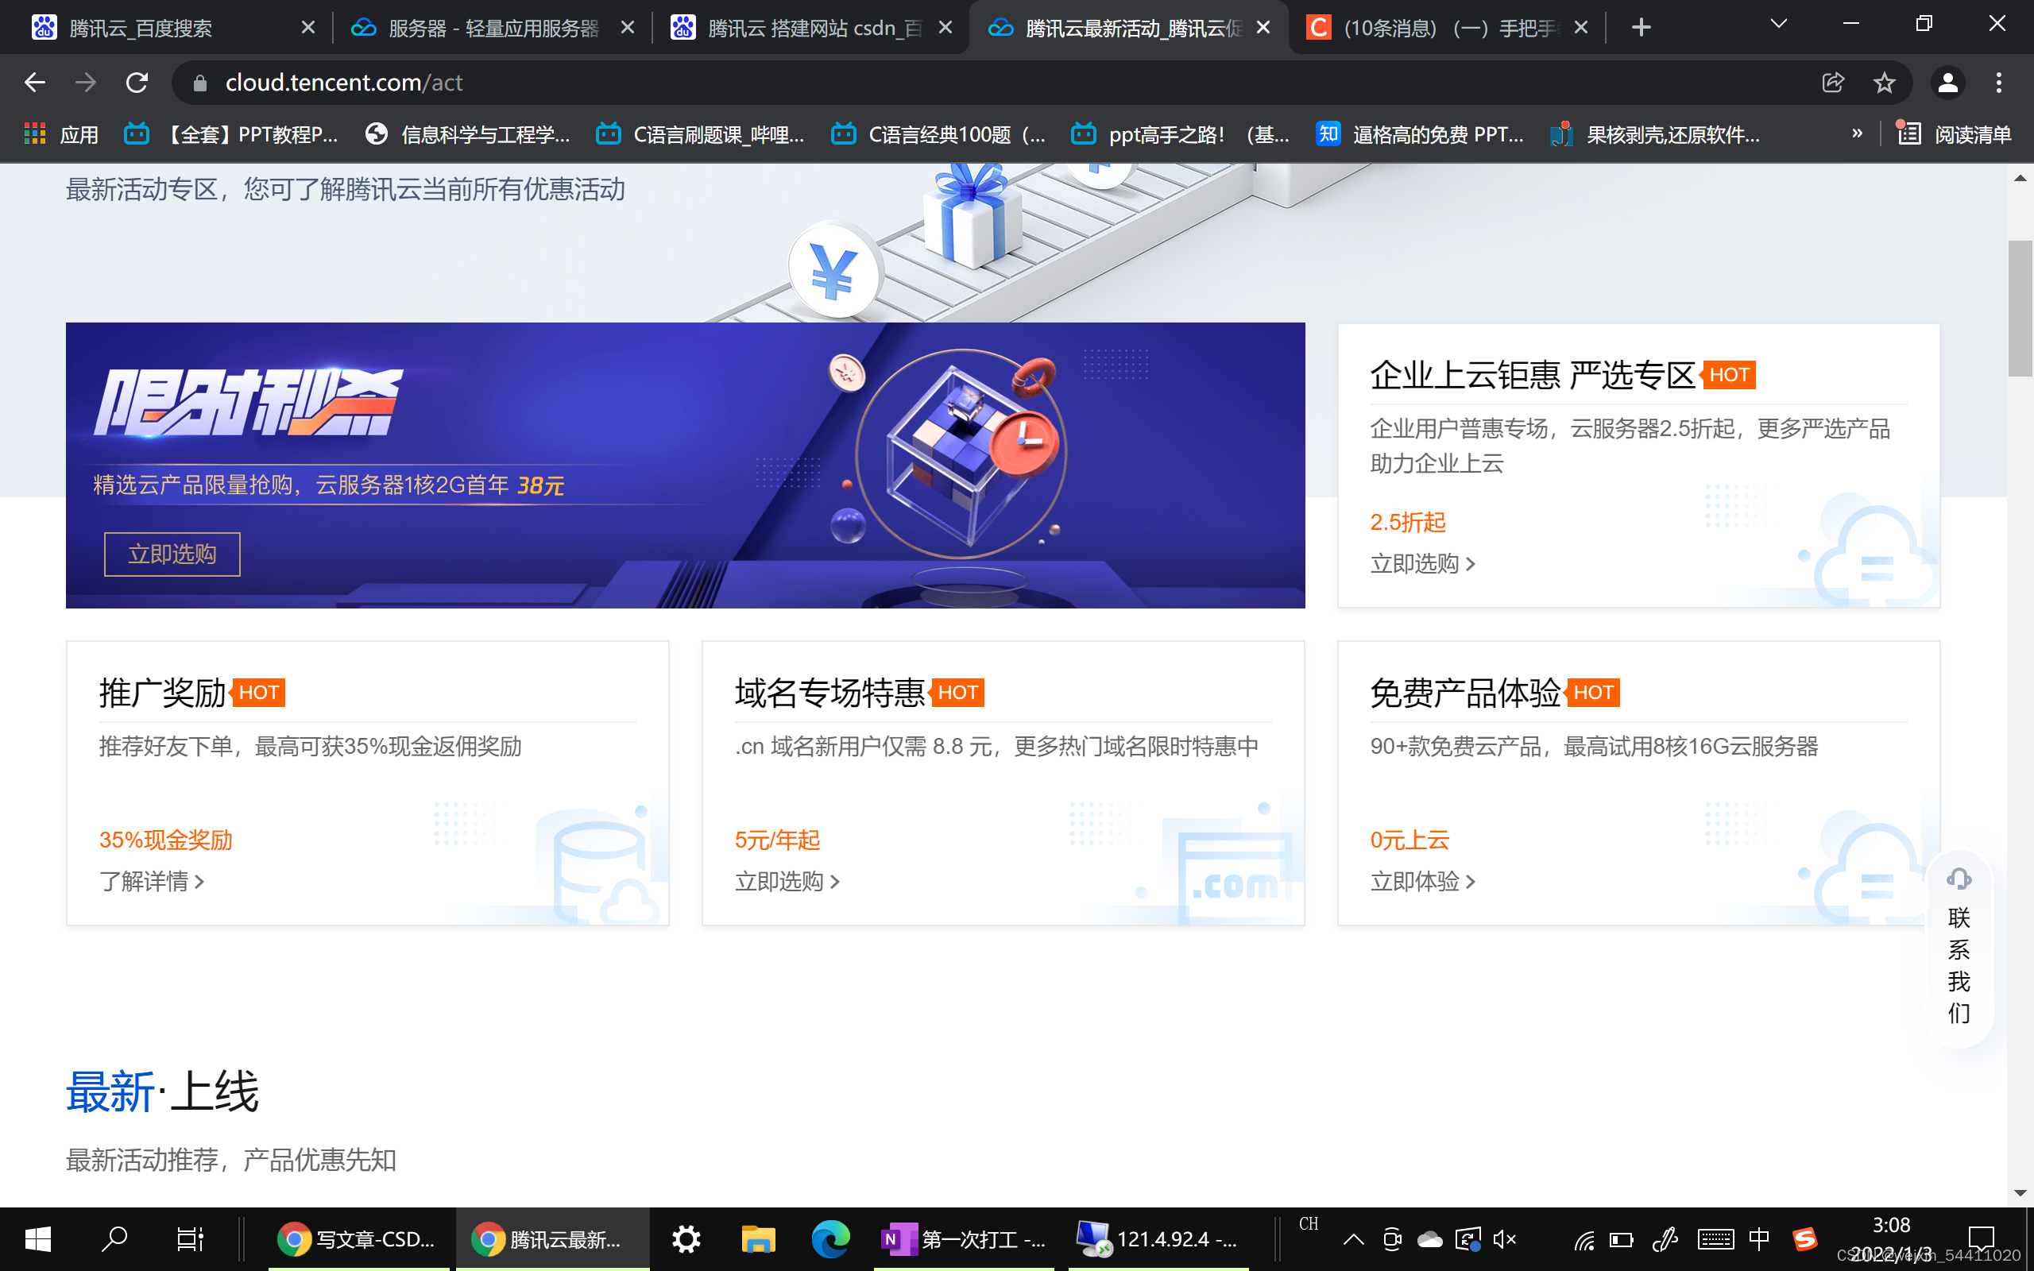Bookmark this page with the star icon

click(x=1885, y=83)
